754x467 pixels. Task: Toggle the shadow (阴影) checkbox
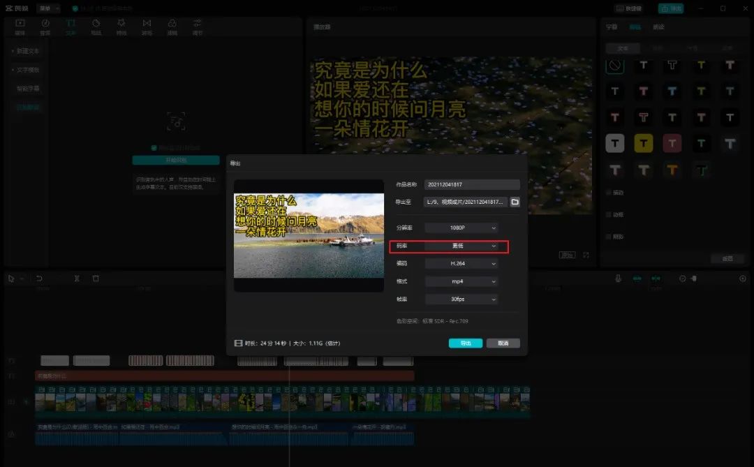(x=609, y=237)
